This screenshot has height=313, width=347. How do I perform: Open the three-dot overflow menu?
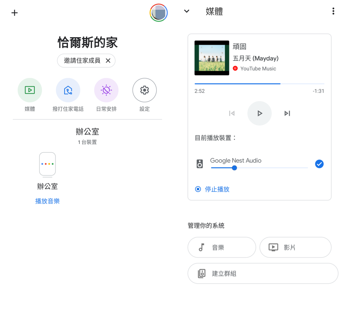[x=333, y=11]
